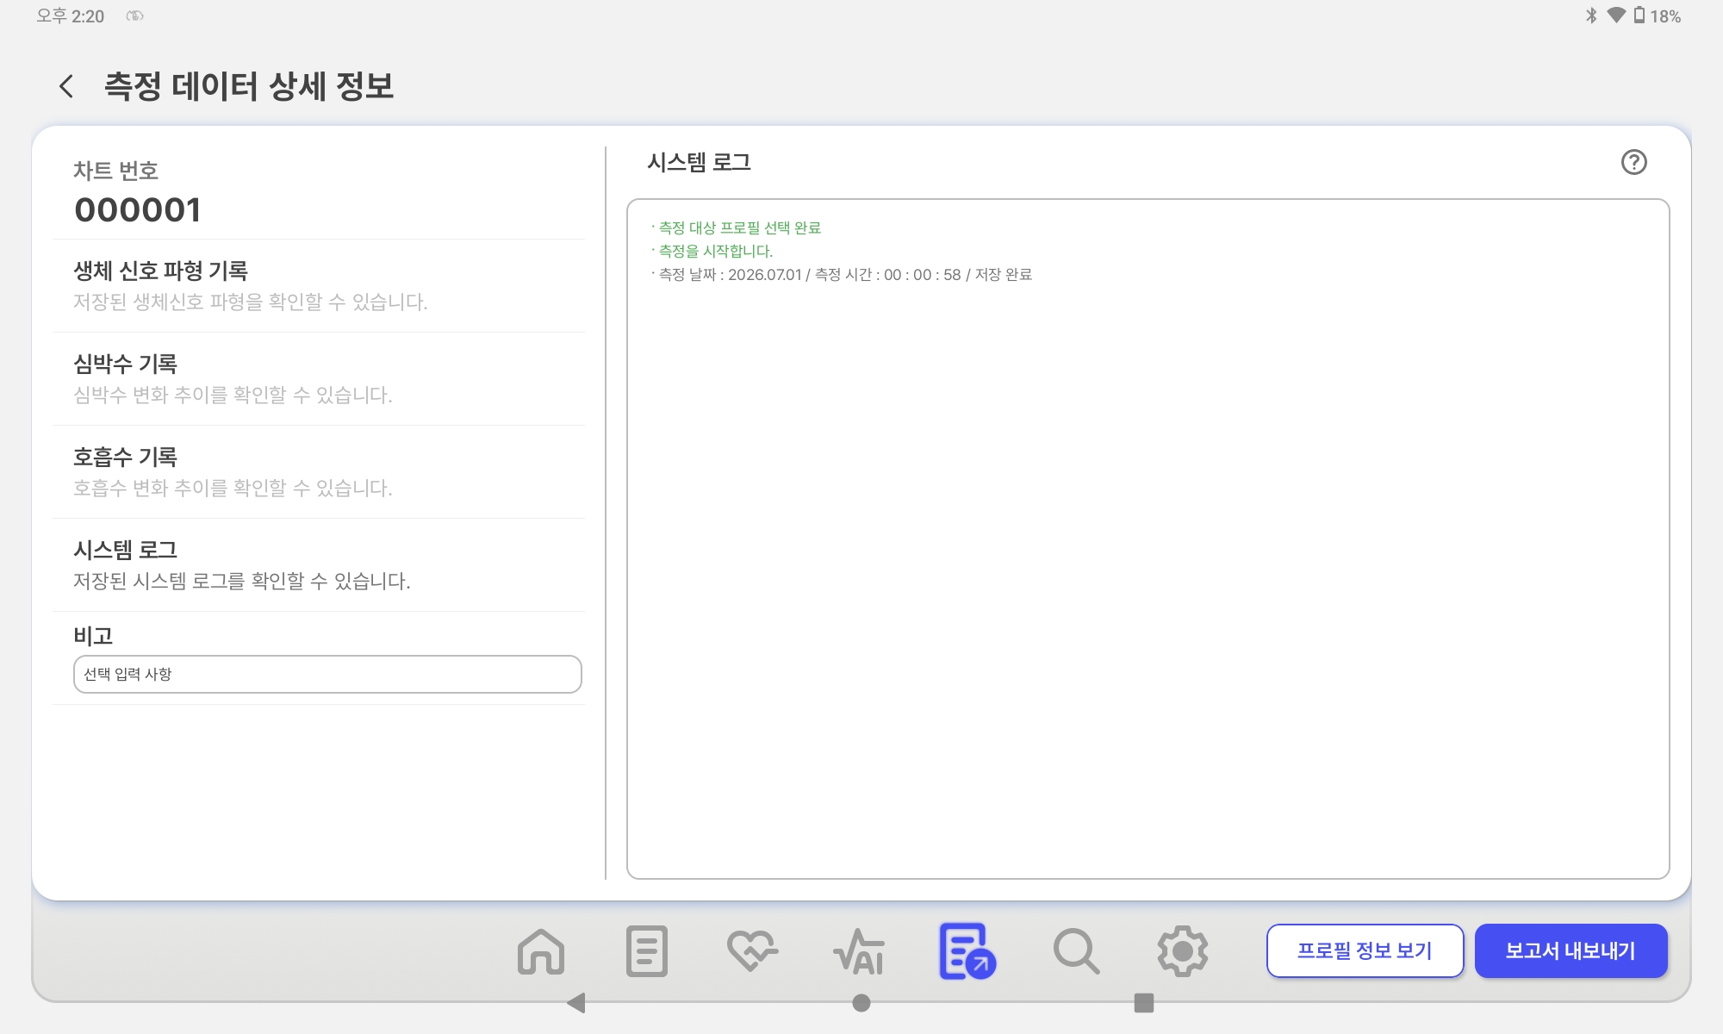The height and width of the screenshot is (1034, 1723).
Task: Tap the Wi-Fi status icon
Action: pos(1616,16)
